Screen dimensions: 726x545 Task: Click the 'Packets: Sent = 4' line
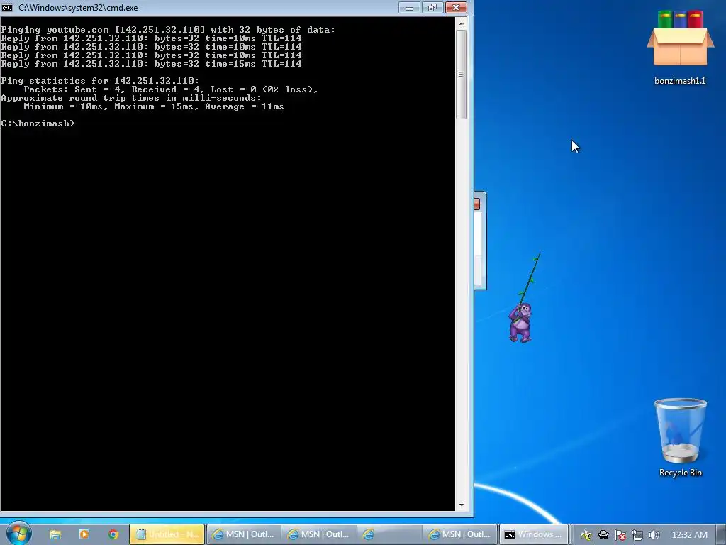click(171, 89)
